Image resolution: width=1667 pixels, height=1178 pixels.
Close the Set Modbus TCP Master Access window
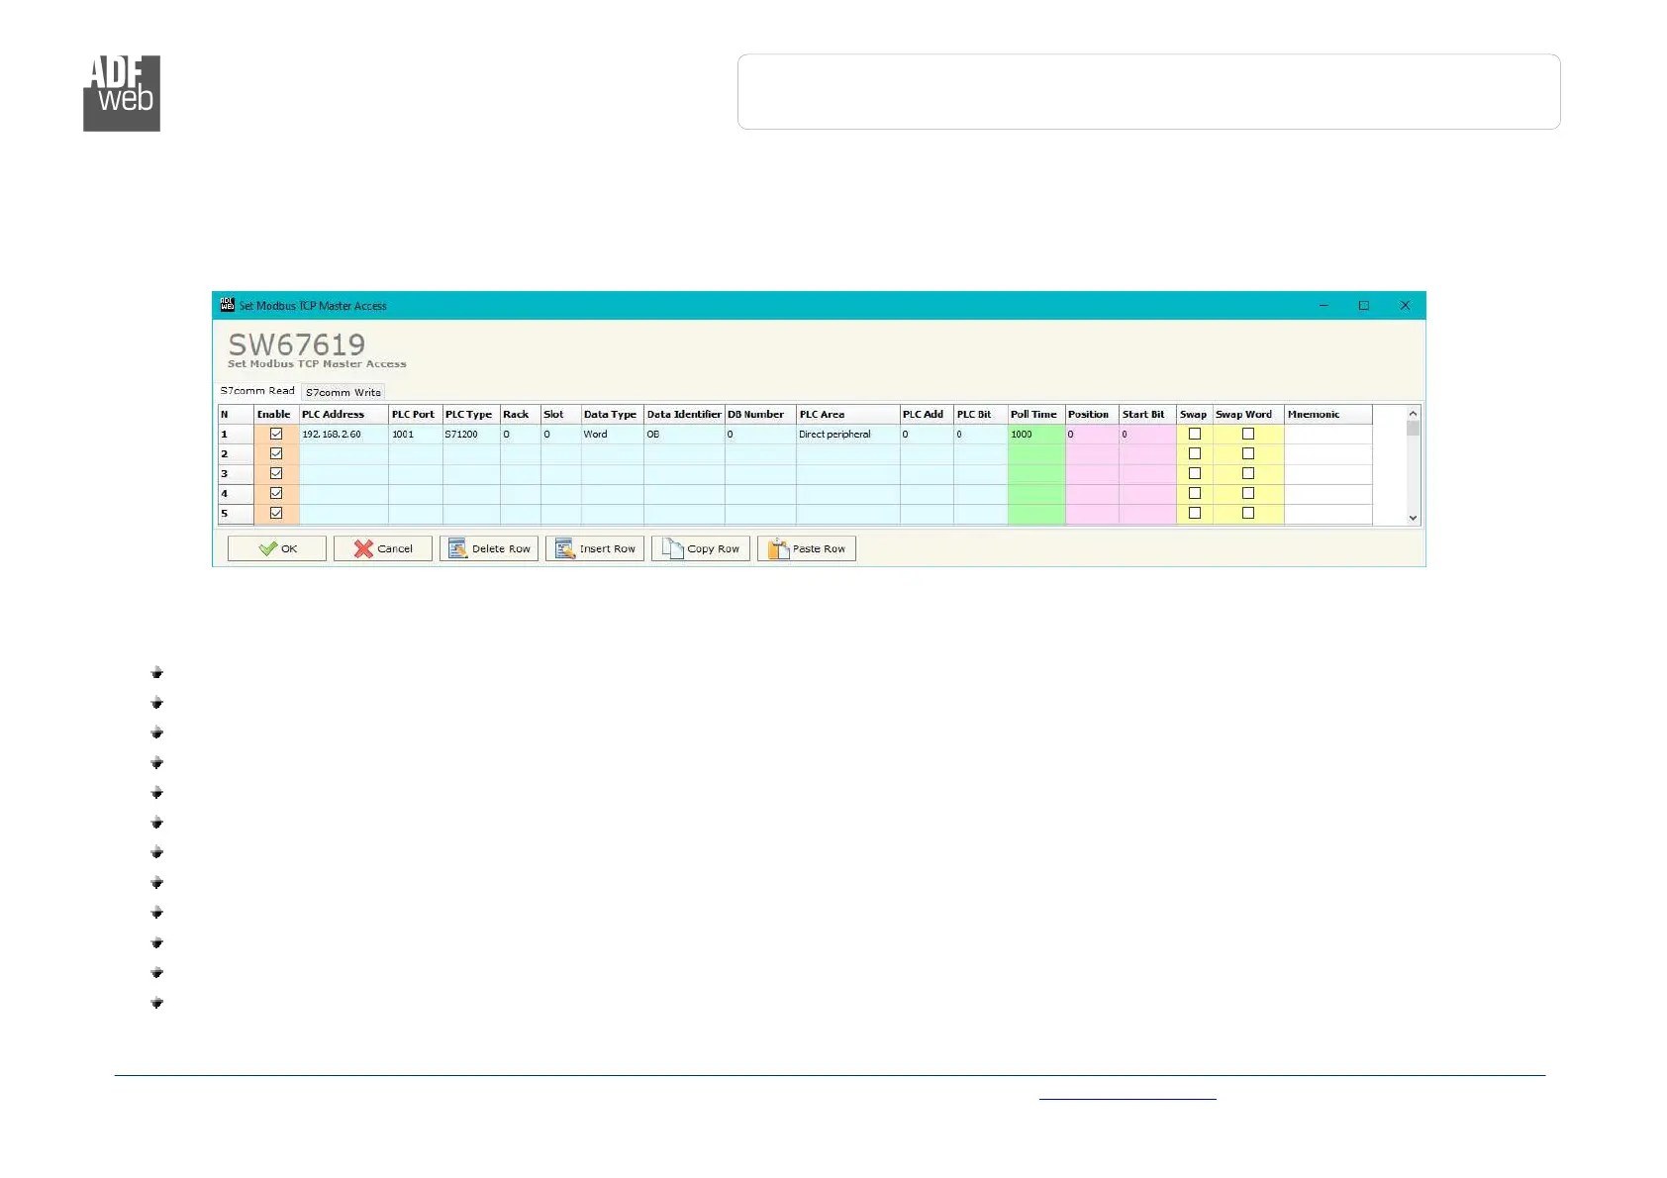pos(1405,306)
